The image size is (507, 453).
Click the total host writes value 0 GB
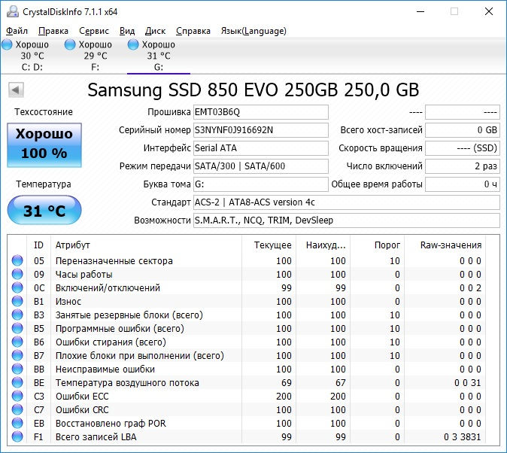coord(463,130)
